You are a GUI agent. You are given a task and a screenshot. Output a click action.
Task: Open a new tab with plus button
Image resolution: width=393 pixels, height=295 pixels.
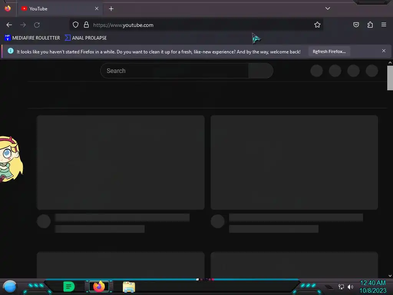[111, 9]
